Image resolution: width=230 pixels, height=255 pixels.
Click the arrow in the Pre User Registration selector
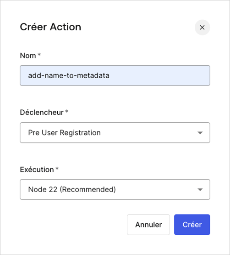coord(200,133)
